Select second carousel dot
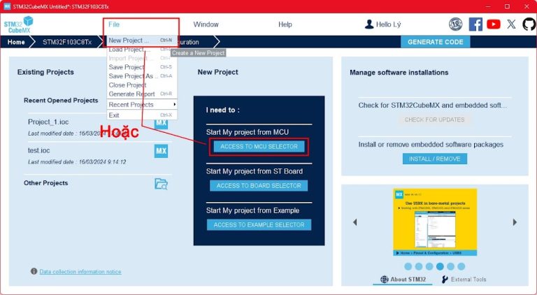This screenshot has width=537, height=295. (x=419, y=266)
